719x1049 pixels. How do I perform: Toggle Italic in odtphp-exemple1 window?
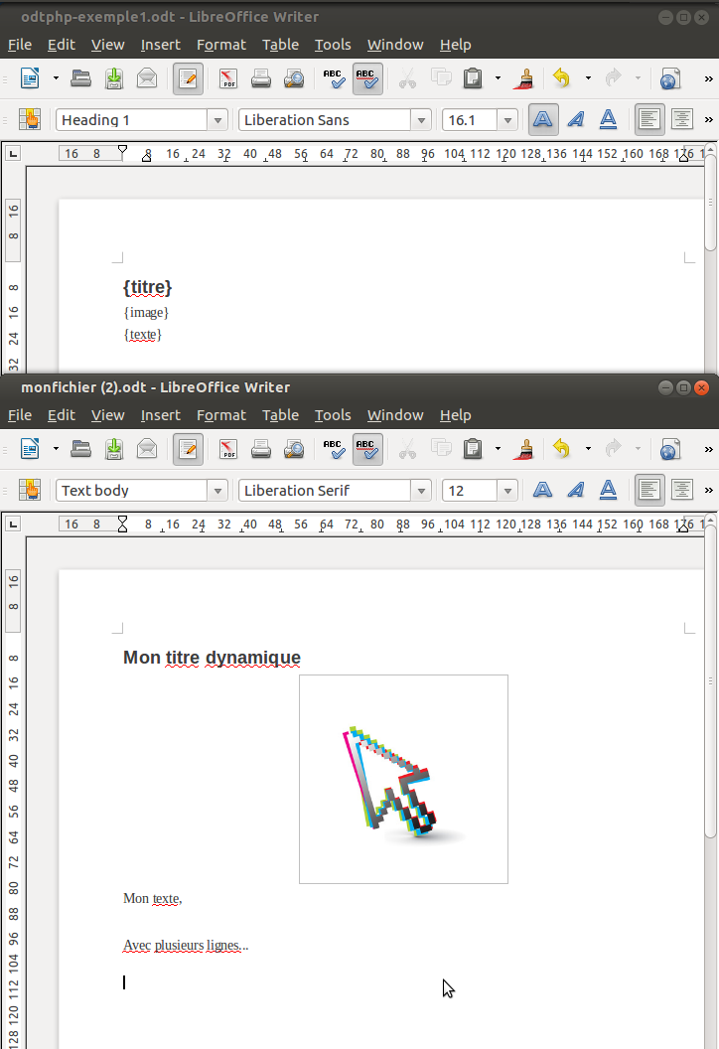pyautogui.click(x=576, y=120)
